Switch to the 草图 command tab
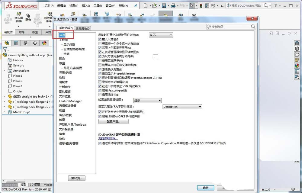This screenshot has height=193, width=302. (x=35, y=32)
